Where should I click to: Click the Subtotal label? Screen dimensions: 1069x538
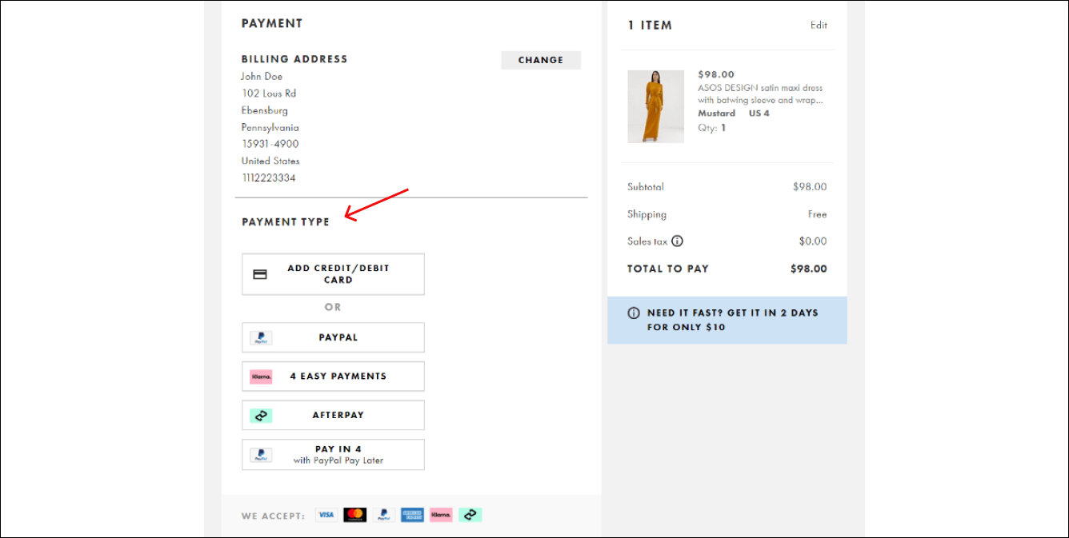(646, 187)
